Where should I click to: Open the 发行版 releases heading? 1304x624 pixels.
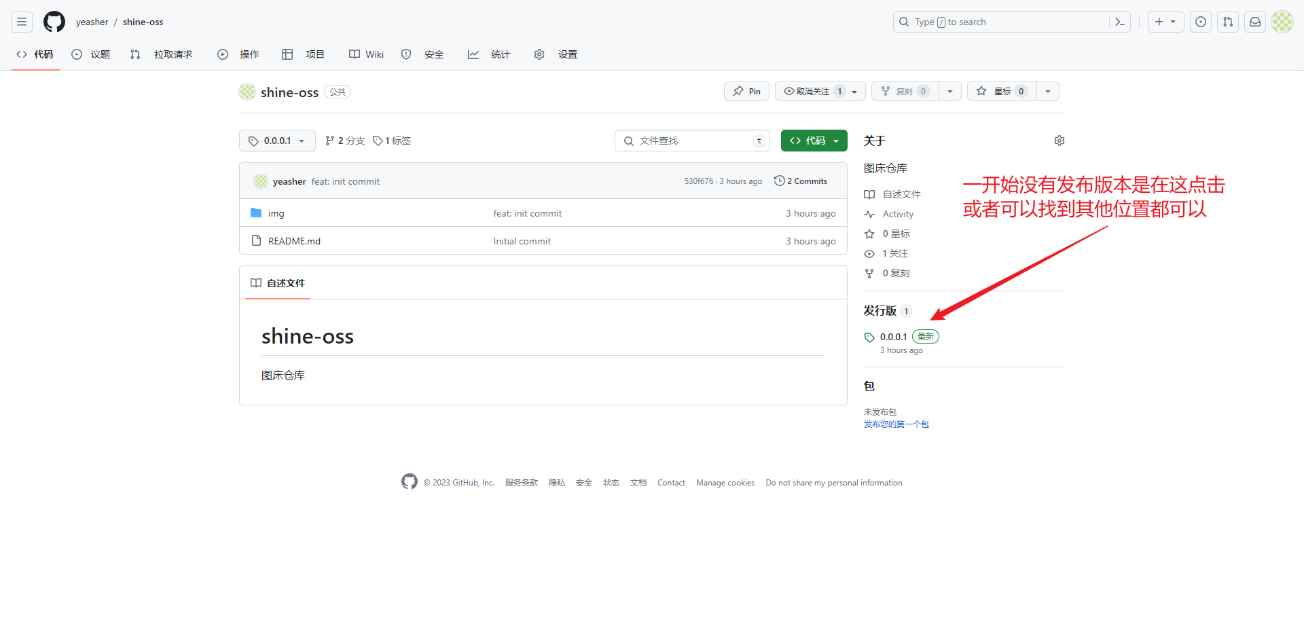[x=887, y=310]
